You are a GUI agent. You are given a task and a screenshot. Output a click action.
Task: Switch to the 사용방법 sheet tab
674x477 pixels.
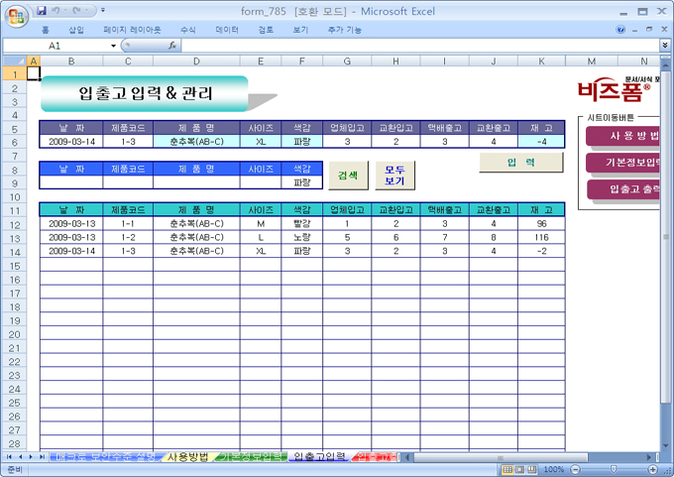pyautogui.click(x=187, y=457)
